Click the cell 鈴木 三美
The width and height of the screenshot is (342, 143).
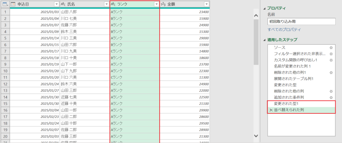point(84,32)
